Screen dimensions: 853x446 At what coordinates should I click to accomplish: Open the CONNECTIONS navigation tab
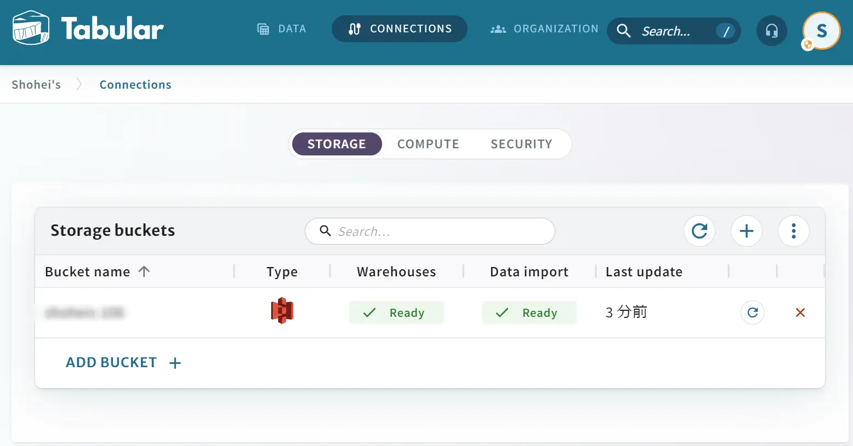400,29
